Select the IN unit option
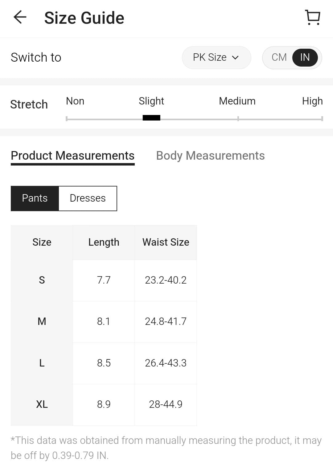This screenshot has height=471, width=333. 305,57
